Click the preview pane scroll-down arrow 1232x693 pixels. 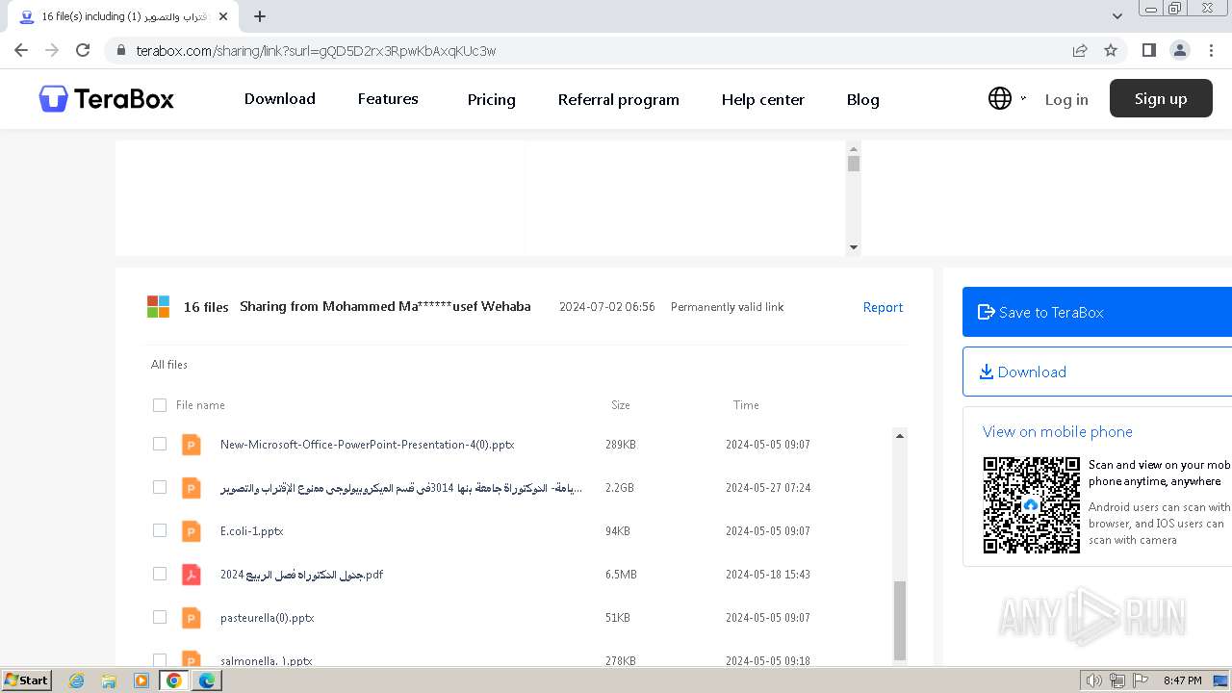[x=853, y=247]
